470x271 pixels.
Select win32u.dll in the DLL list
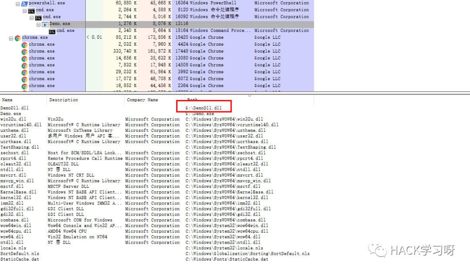pyautogui.click(x=13, y=119)
